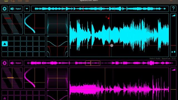Image resolution: width=178 pixels, height=100 pixels.
Task: Close the SpaceCraft window with the X
Action: coord(171,1)
